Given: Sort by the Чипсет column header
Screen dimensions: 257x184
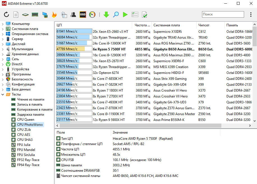Looking at the screenshot, I should point(210,25).
